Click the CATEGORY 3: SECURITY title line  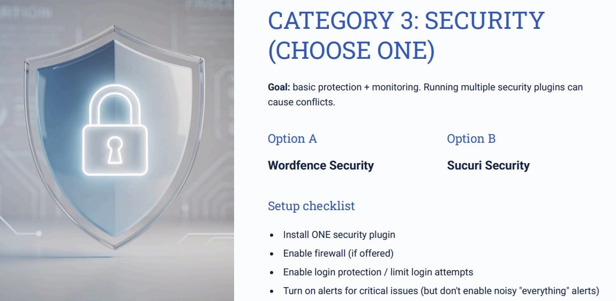(405, 21)
